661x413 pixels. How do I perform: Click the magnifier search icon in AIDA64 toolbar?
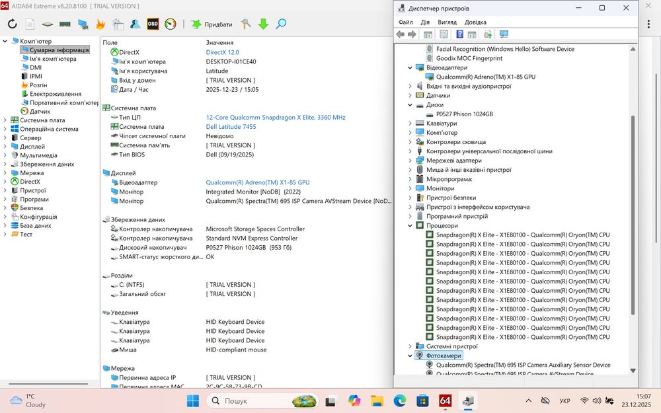coord(281,24)
